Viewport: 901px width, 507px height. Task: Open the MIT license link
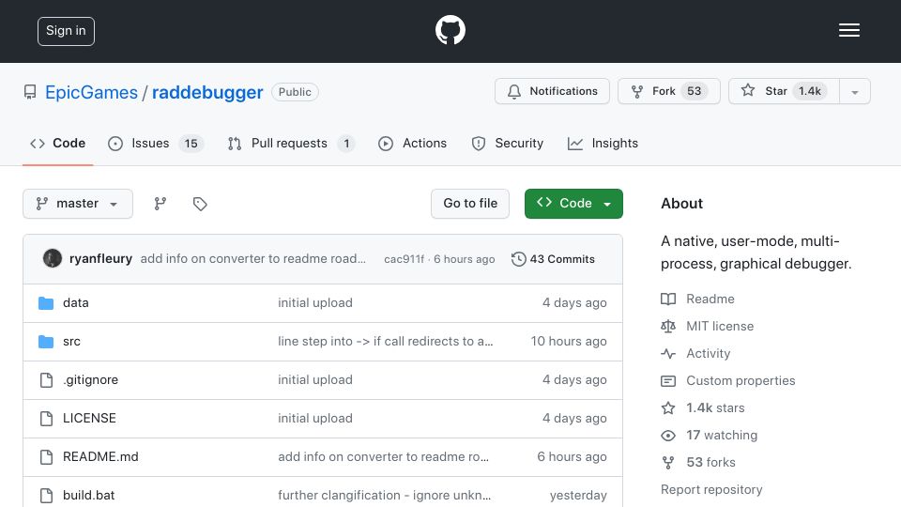pyautogui.click(x=720, y=326)
